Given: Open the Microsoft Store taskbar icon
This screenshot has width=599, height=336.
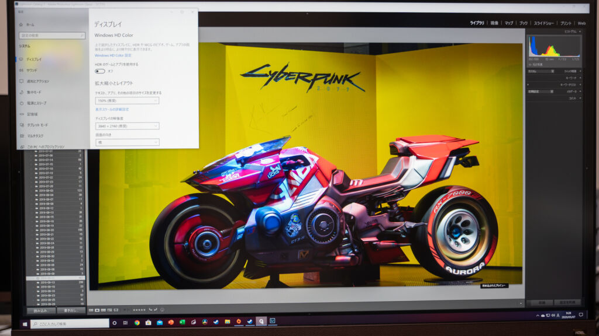Looking at the screenshot, I should (148, 323).
